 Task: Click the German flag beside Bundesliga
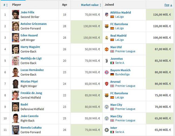(112, 74)
